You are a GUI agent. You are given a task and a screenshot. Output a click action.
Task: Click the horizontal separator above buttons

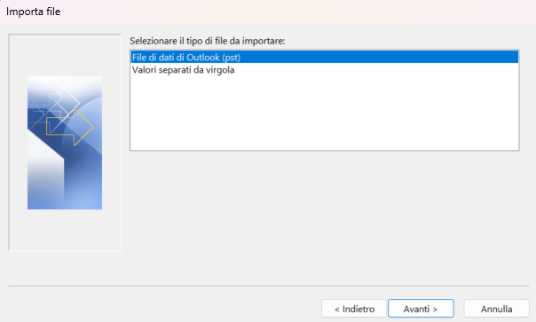coord(269,286)
